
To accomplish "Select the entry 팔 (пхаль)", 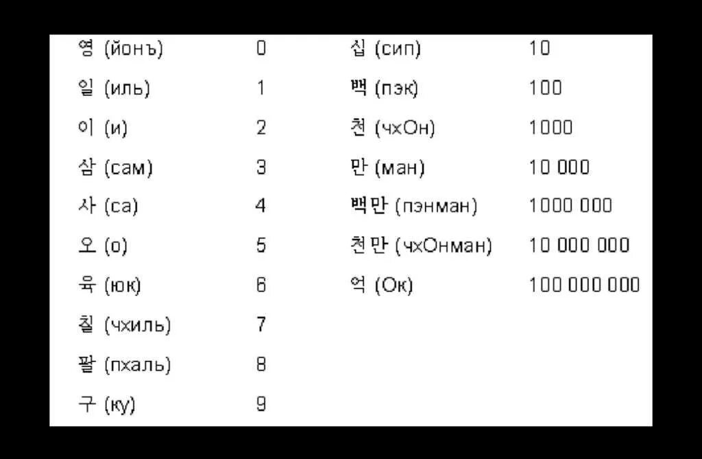I will [x=125, y=364].
